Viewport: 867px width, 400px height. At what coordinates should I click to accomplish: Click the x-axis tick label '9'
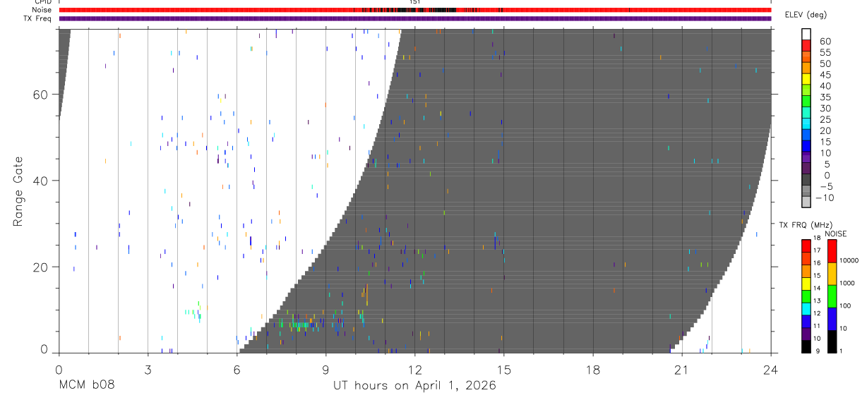point(325,370)
